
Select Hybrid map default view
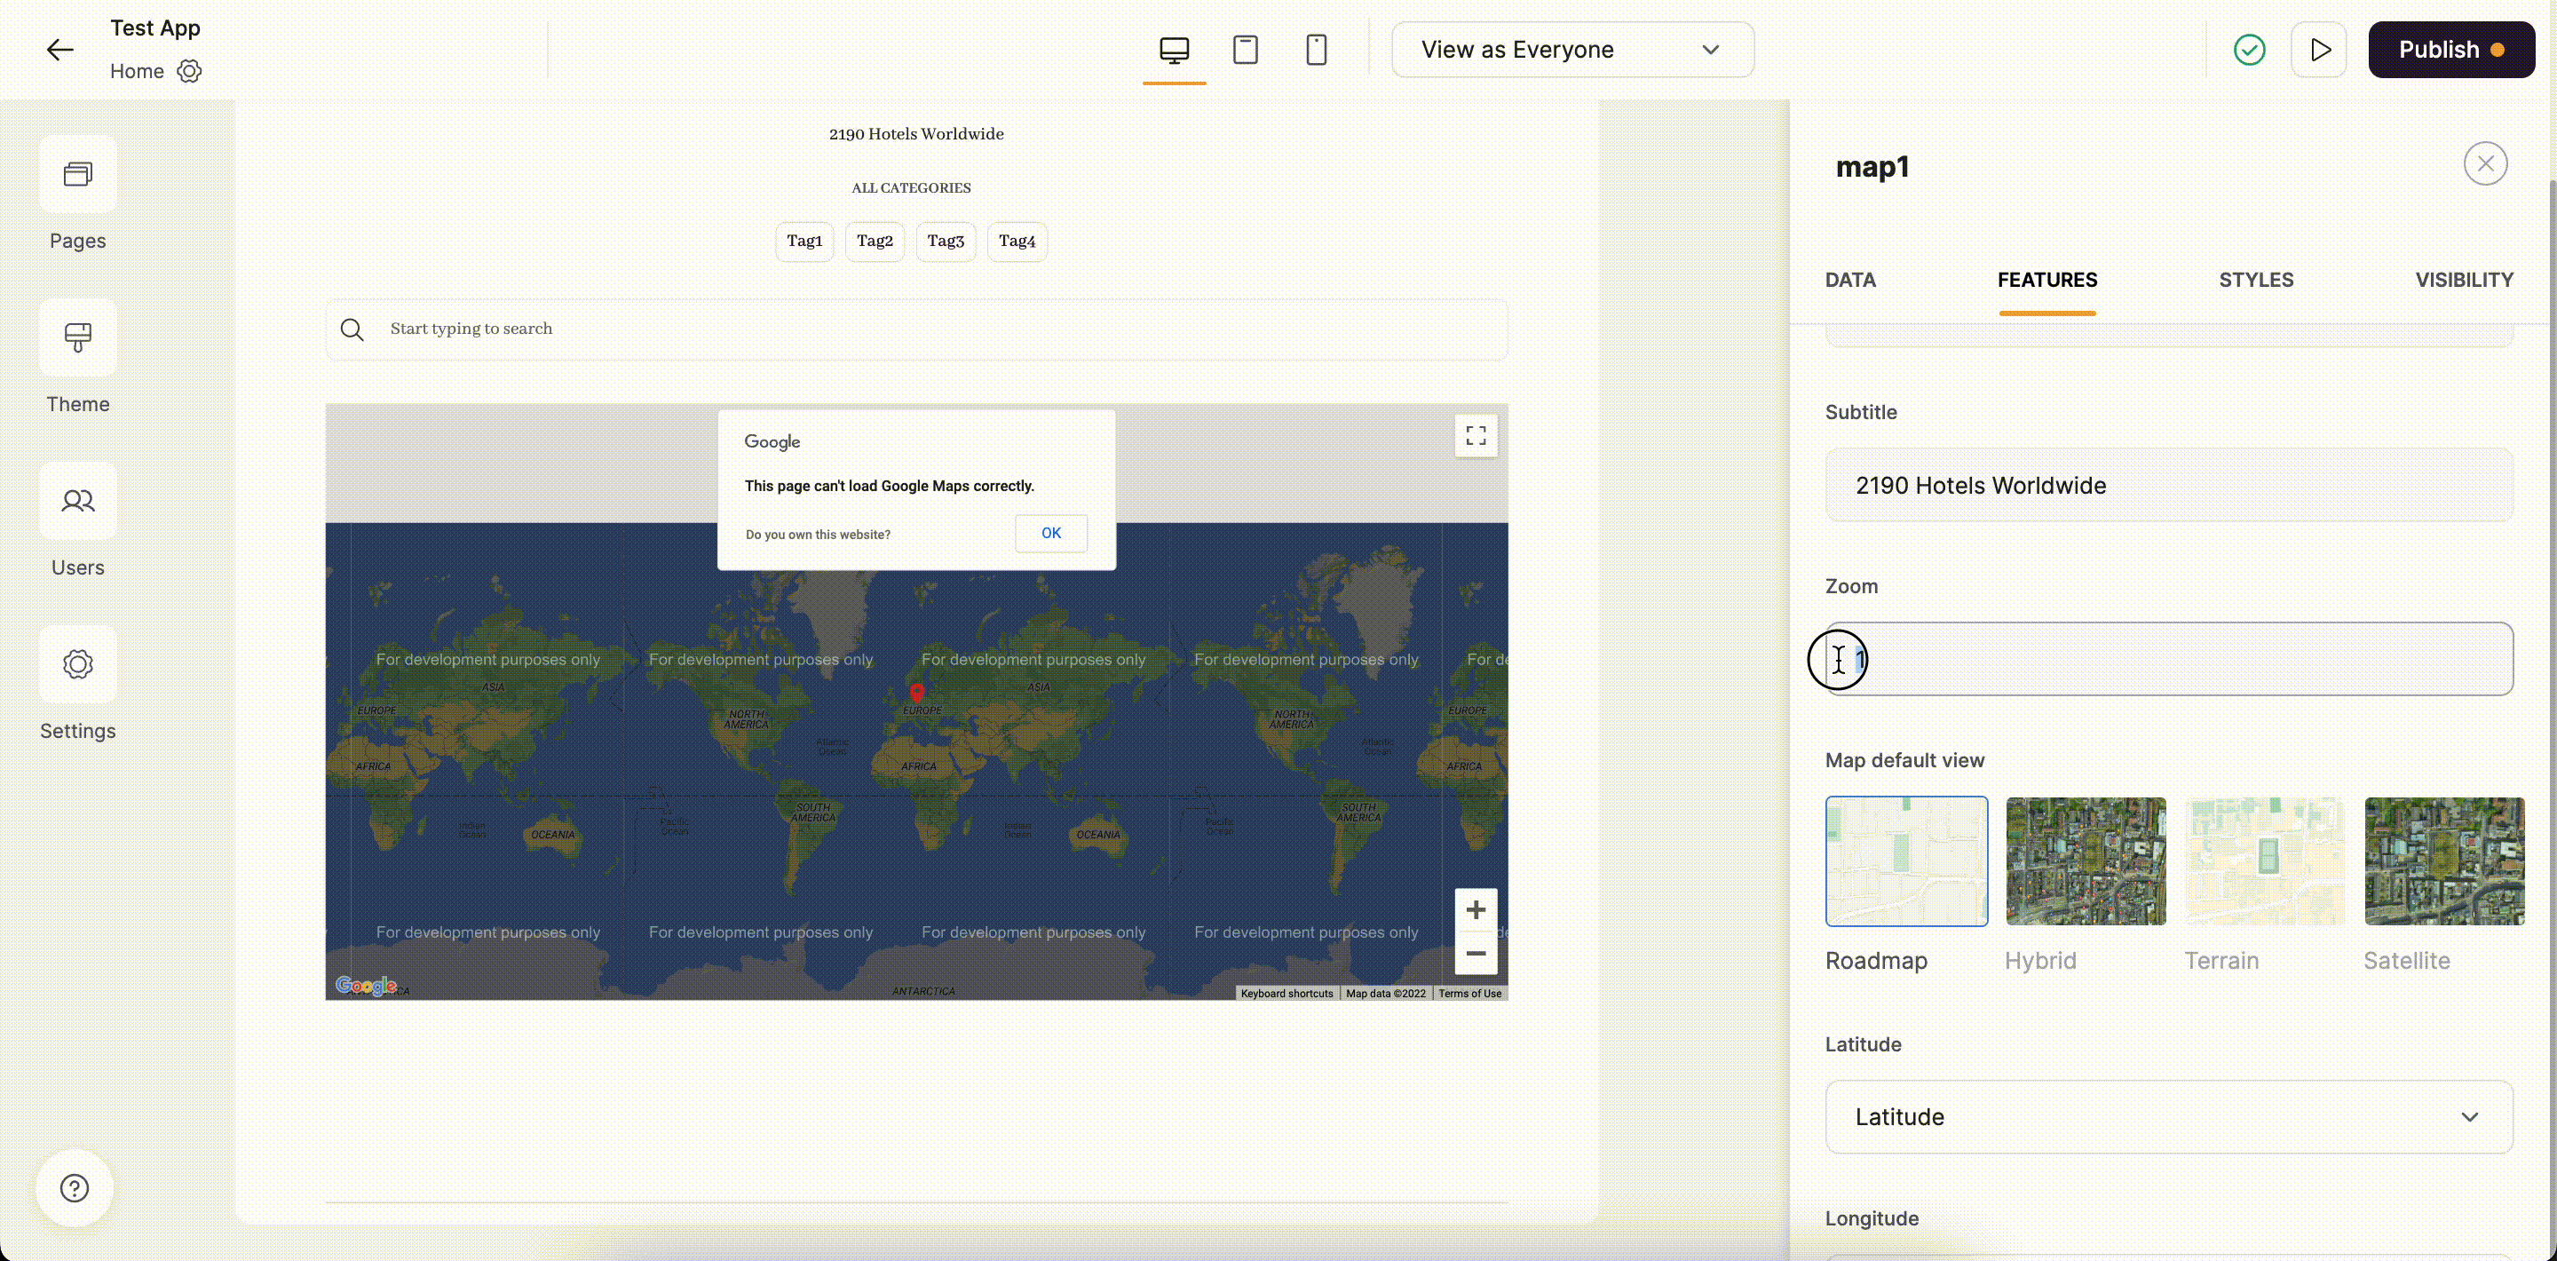(x=2086, y=860)
